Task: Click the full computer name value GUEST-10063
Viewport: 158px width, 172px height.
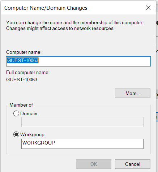Action: tap(22, 79)
